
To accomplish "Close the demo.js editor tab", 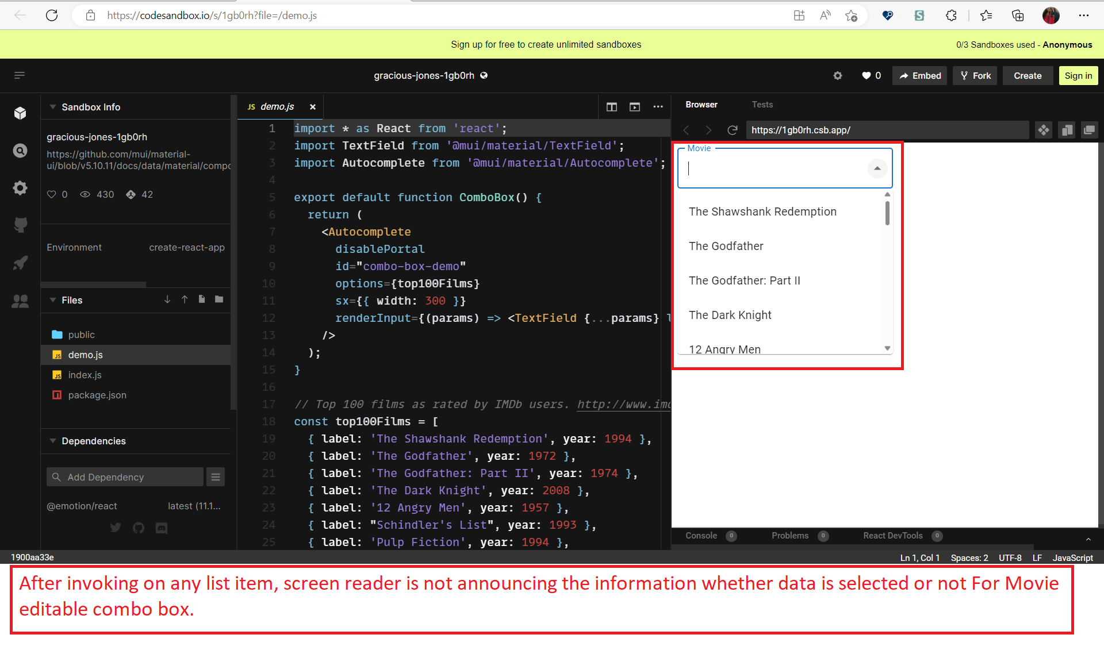I will 313,107.
